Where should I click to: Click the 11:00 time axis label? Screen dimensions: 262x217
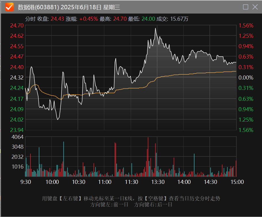[x=105, y=182]
